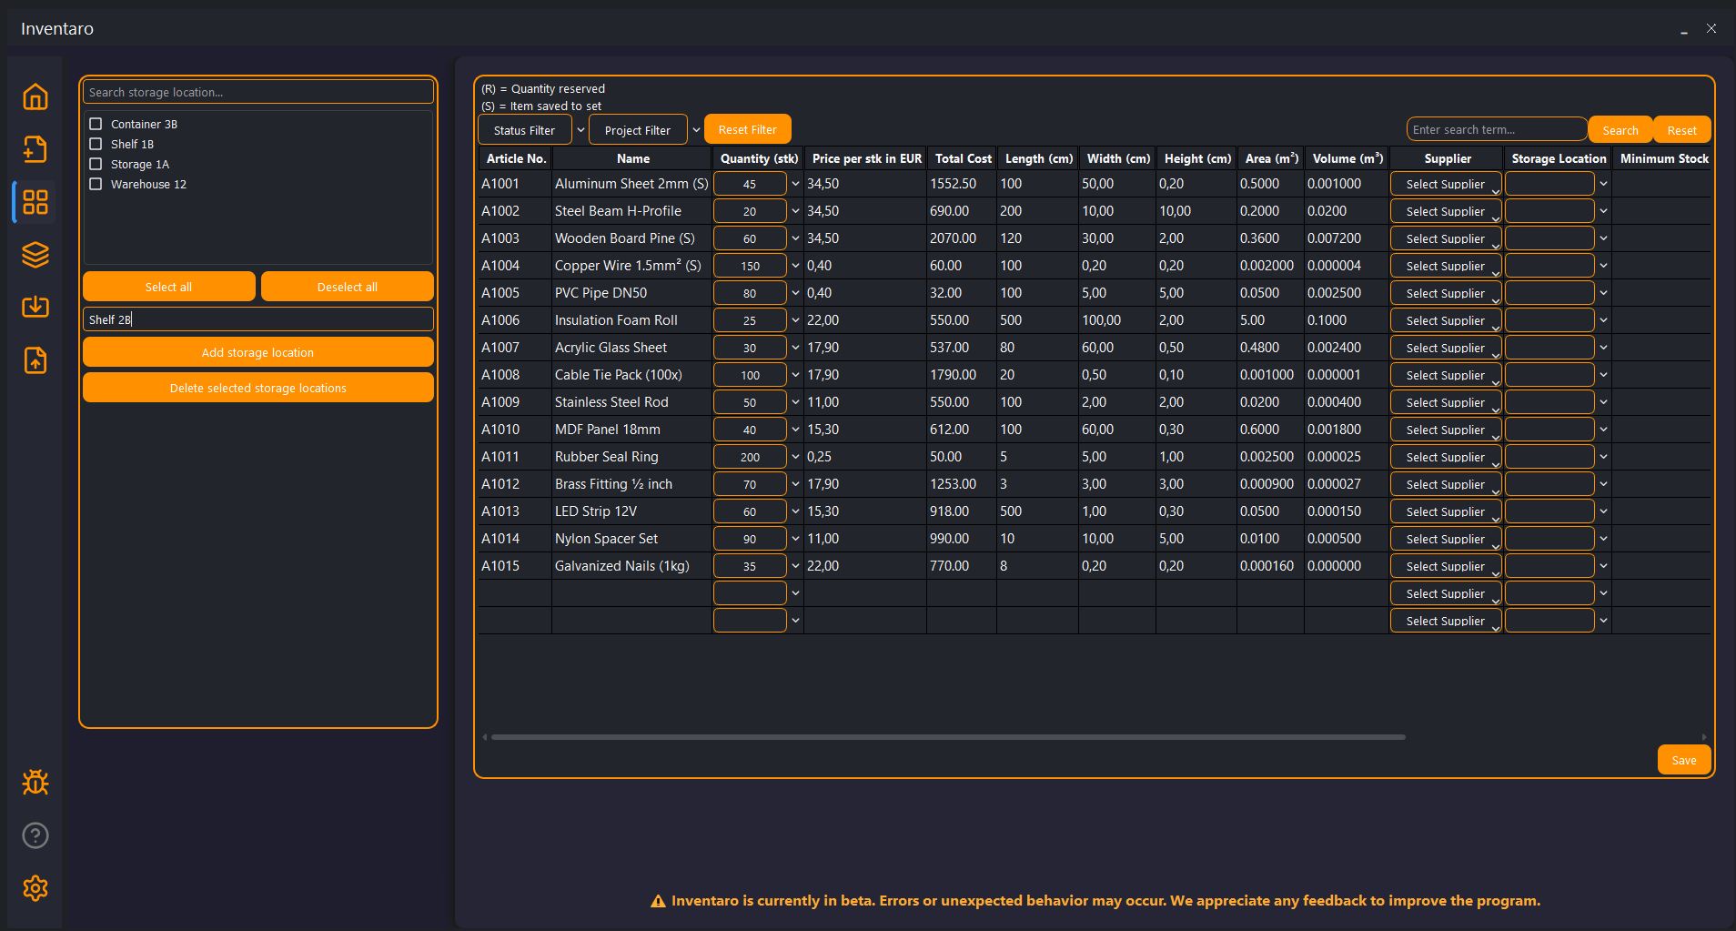Click the Name column header
1736x931 pixels.
click(x=633, y=158)
